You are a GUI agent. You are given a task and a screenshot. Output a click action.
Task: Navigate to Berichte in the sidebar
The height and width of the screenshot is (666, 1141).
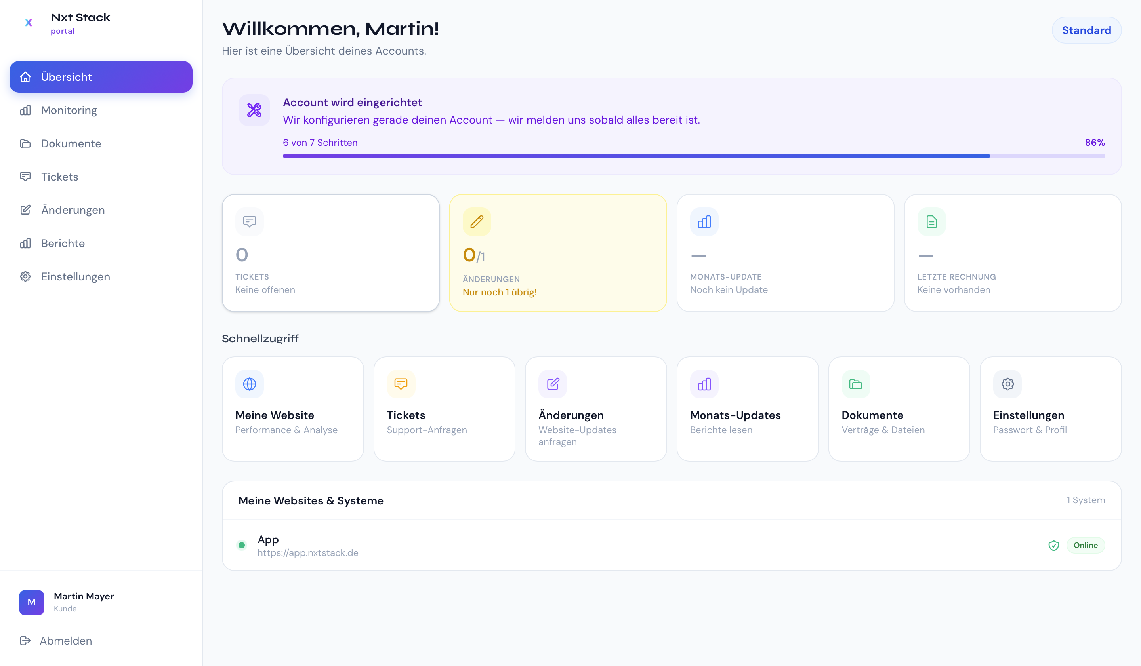pos(101,244)
